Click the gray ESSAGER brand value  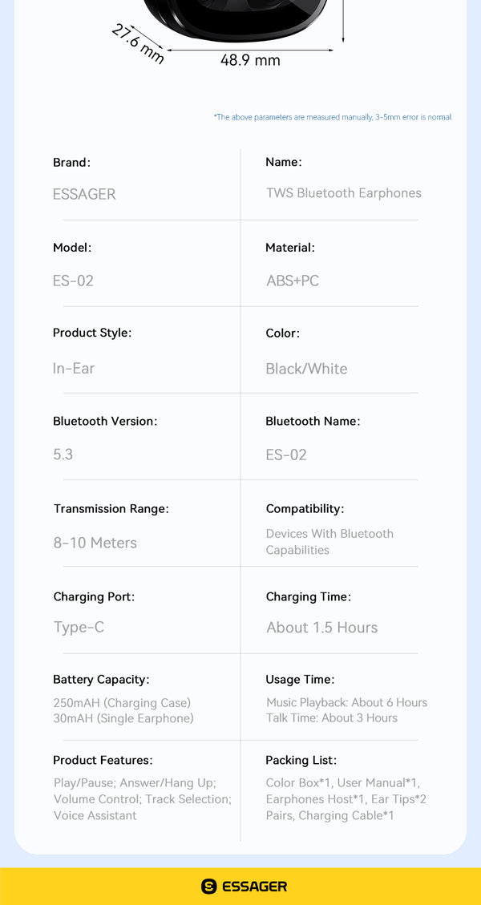84,194
